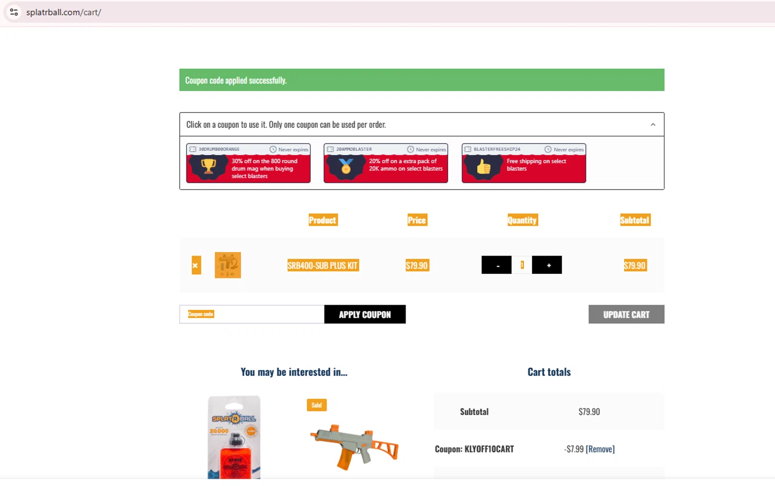The width and height of the screenshot is (775, 486).
Task: Click the medal icon on 20AMMOBLASTER coupon
Action: (346, 166)
